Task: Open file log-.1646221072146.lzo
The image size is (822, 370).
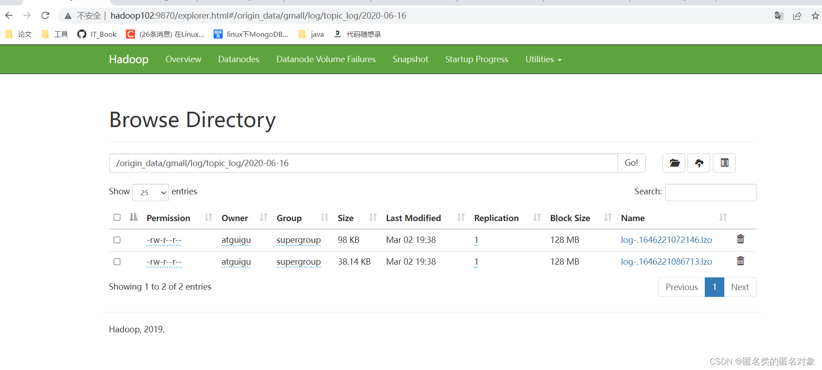Action: click(x=666, y=240)
